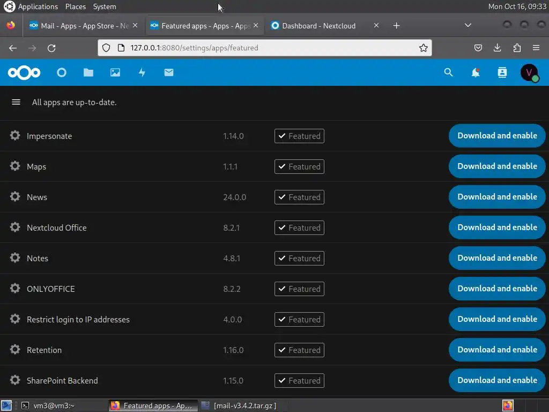Image resolution: width=549 pixels, height=412 pixels.
Task: Download and enable the Retention app
Action: tap(497, 350)
